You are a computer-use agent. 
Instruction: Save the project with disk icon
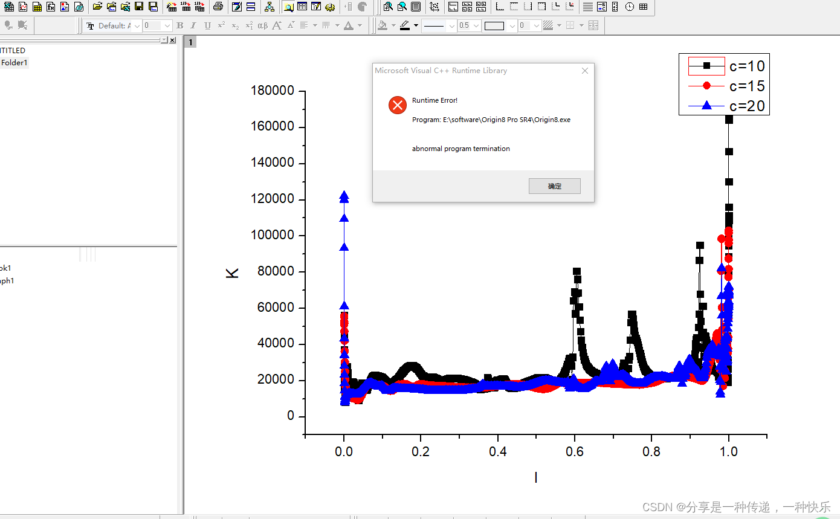pyautogui.click(x=139, y=7)
